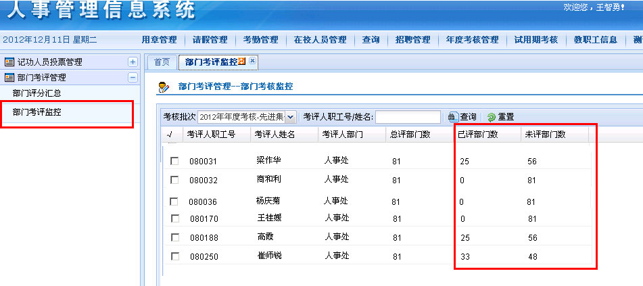Switch to the 首页 tab
Image resolution: width=643 pixels, height=286 pixels.
(x=162, y=62)
